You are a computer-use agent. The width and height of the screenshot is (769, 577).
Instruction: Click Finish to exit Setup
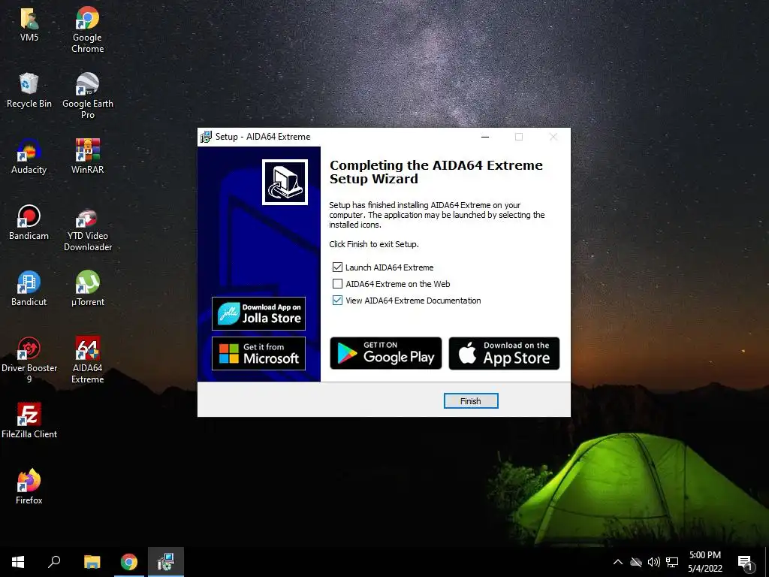[x=471, y=401]
